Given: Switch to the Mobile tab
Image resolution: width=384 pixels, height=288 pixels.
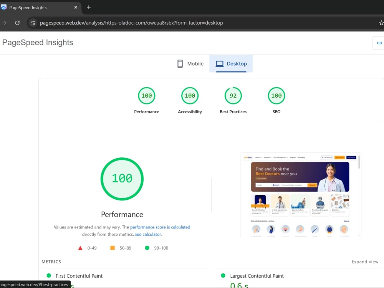Looking at the screenshot, I should (x=190, y=64).
